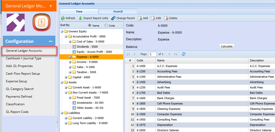Click the page number input field
The image size is (275, 132).
pos(153,54)
